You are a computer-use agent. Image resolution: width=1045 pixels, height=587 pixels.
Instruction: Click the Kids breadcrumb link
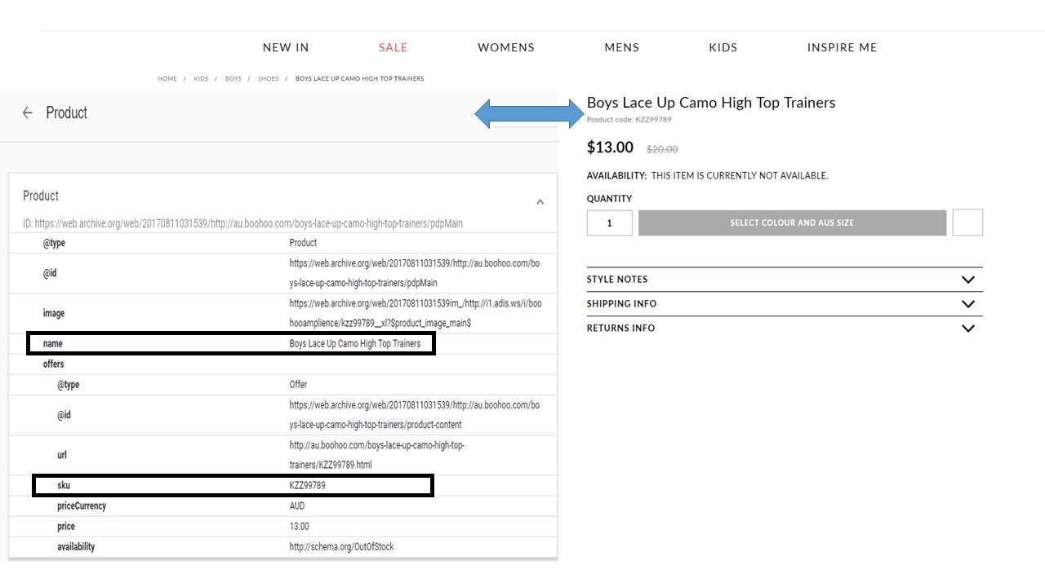tap(201, 79)
